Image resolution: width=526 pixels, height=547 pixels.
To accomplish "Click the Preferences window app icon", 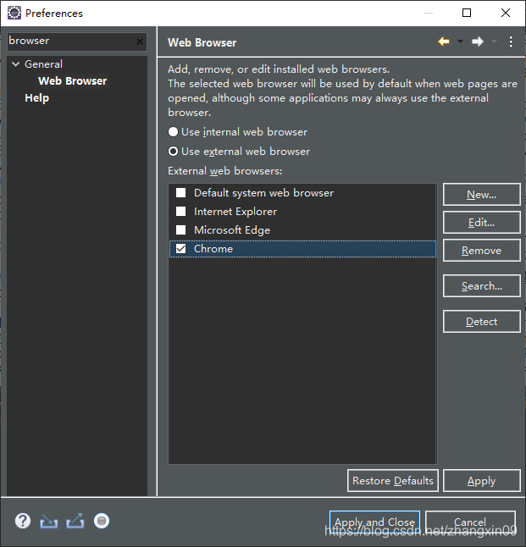I will (14, 13).
